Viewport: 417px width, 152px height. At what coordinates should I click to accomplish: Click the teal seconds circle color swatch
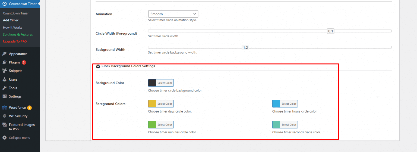276,125
